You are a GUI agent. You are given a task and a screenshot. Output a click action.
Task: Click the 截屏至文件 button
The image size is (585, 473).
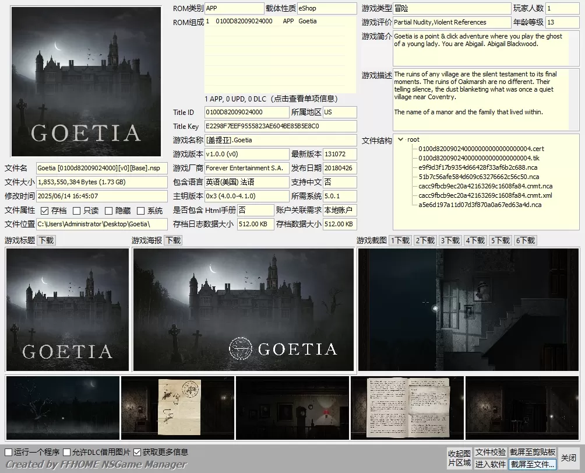click(532, 464)
